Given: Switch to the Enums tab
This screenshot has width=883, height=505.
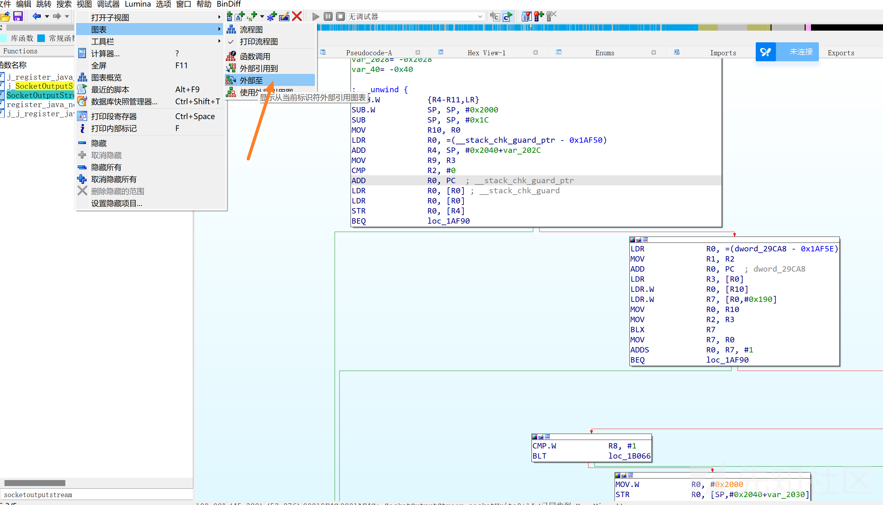Looking at the screenshot, I should [x=604, y=53].
